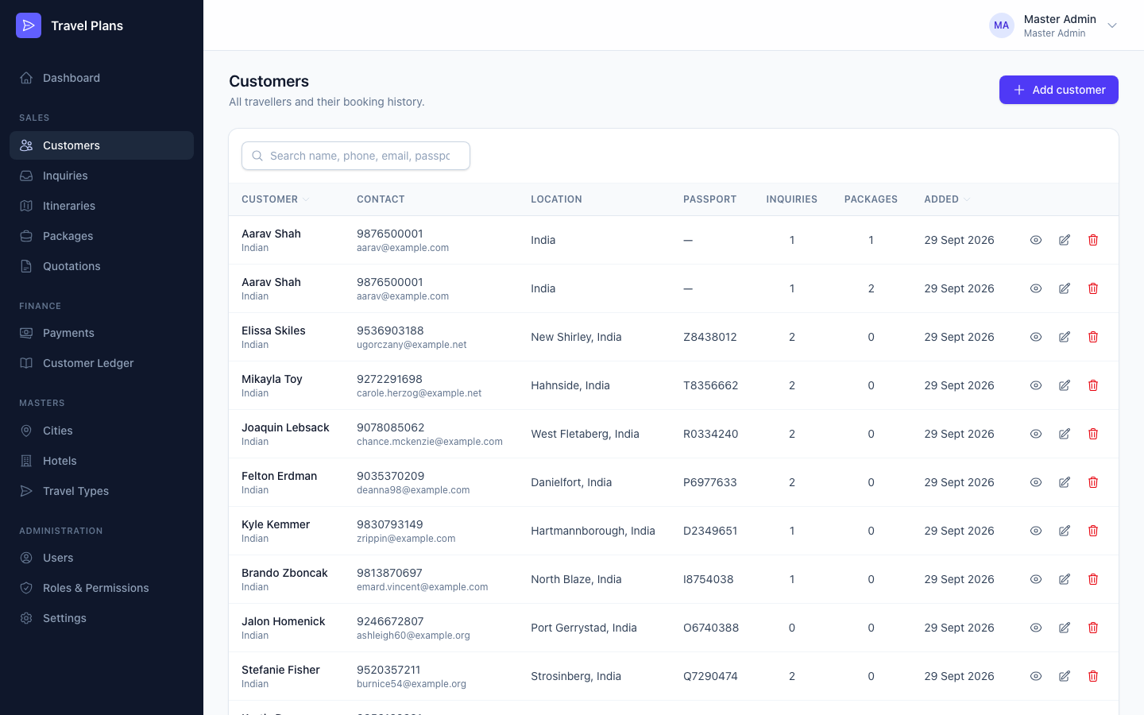The width and height of the screenshot is (1144, 715).
Task: Delete Stefanie Fisher
Action: (x=1093, y=676)
